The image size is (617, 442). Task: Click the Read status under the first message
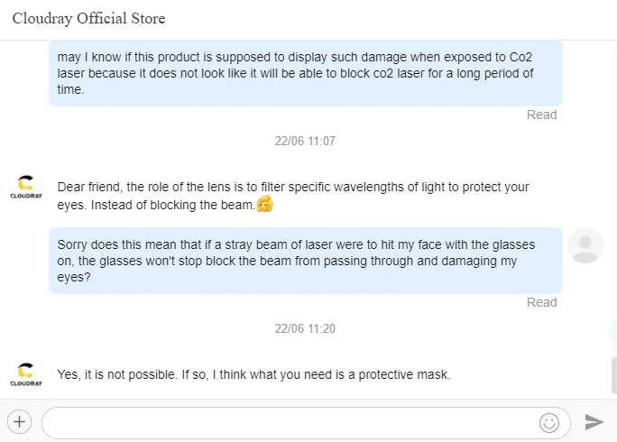[x=541, y=115]
